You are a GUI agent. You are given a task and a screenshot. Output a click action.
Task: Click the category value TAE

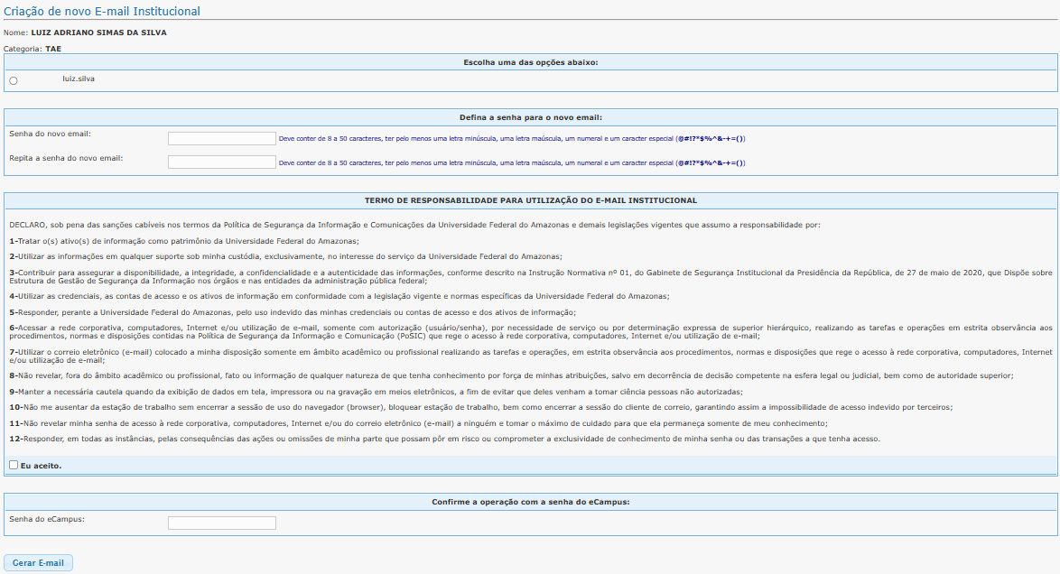click(x=53, y=49)
